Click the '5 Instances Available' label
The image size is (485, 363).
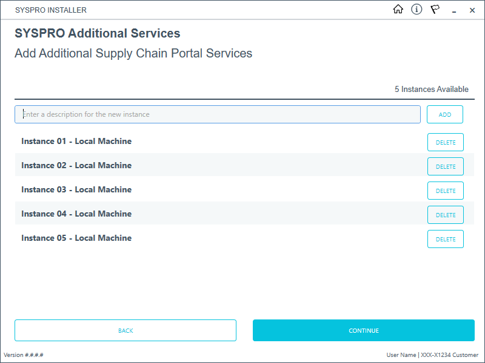tap(431, 89)
